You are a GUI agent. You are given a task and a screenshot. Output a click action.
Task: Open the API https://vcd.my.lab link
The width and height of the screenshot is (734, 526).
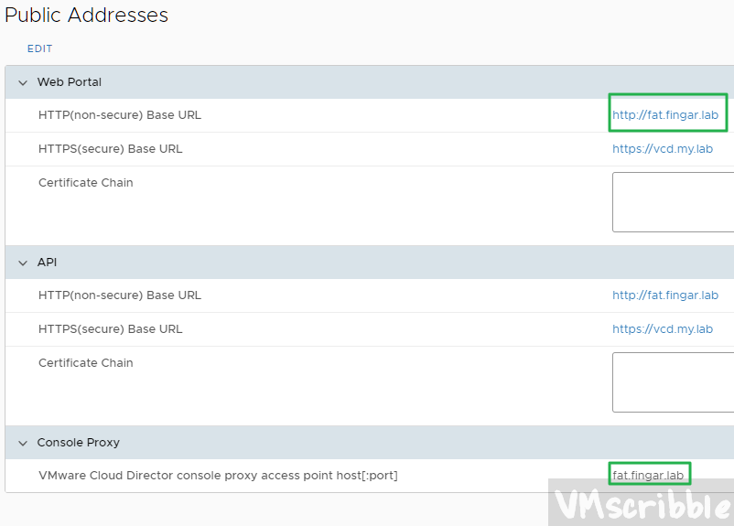click(x=662, y=329)
